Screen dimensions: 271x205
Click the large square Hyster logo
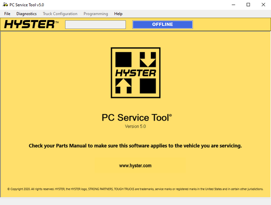135,73
